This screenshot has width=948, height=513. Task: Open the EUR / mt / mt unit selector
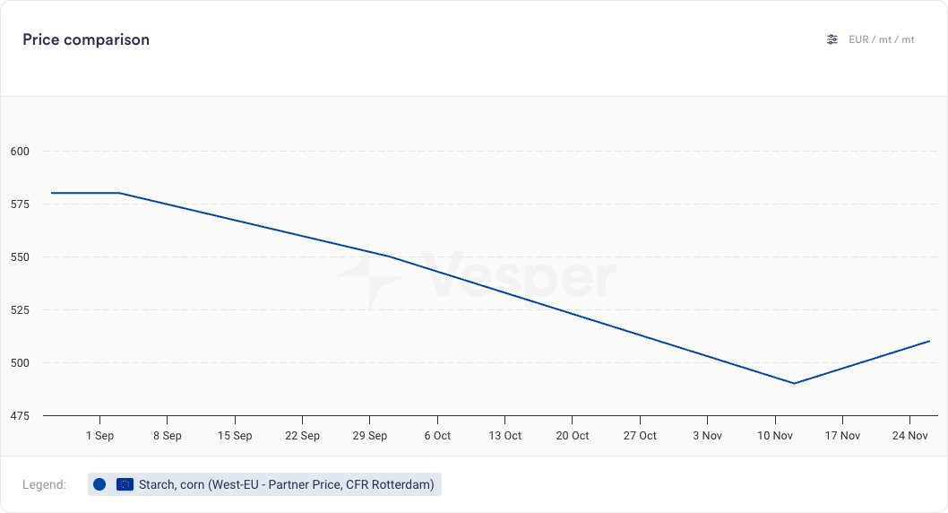(882, 39)
